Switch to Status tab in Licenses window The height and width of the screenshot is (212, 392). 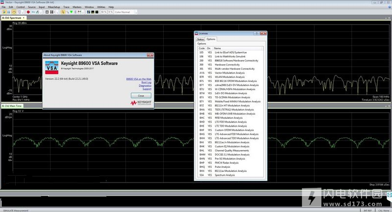point(200,39)
